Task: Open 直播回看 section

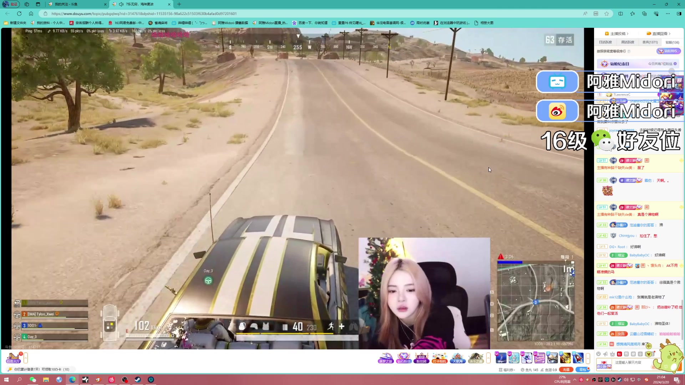Action: 659,34
